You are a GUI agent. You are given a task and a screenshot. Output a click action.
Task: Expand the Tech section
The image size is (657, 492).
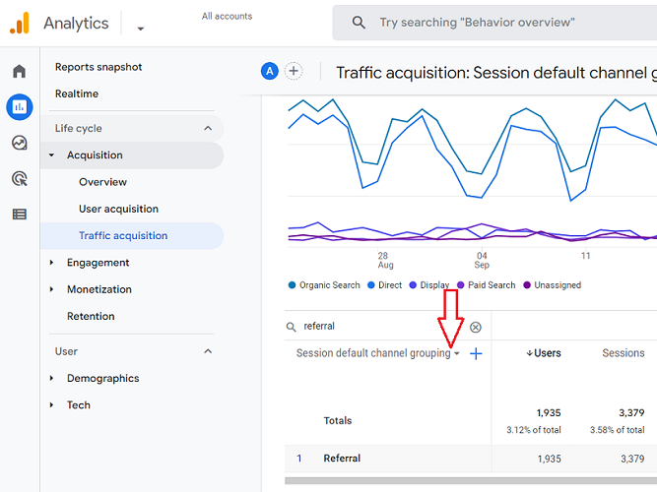pyautogui.click(x=51, y=404)
